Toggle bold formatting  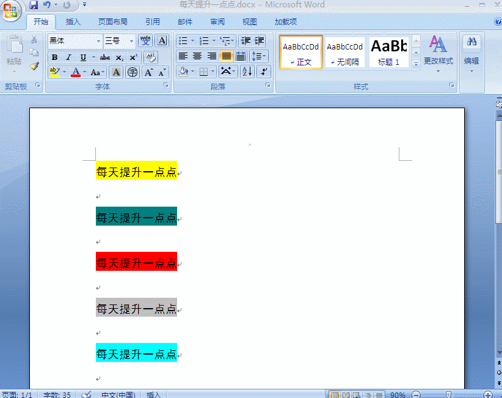pyautogui.click(x=54, y=57)
